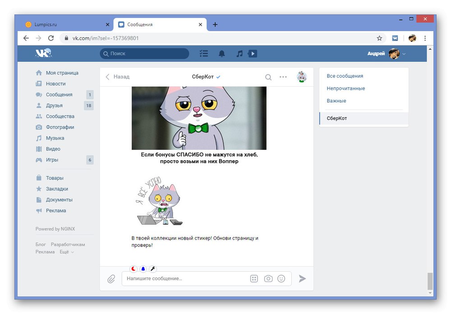451x314 pixels.
Task: Open the video player icon in header
Action: (253, 54)
